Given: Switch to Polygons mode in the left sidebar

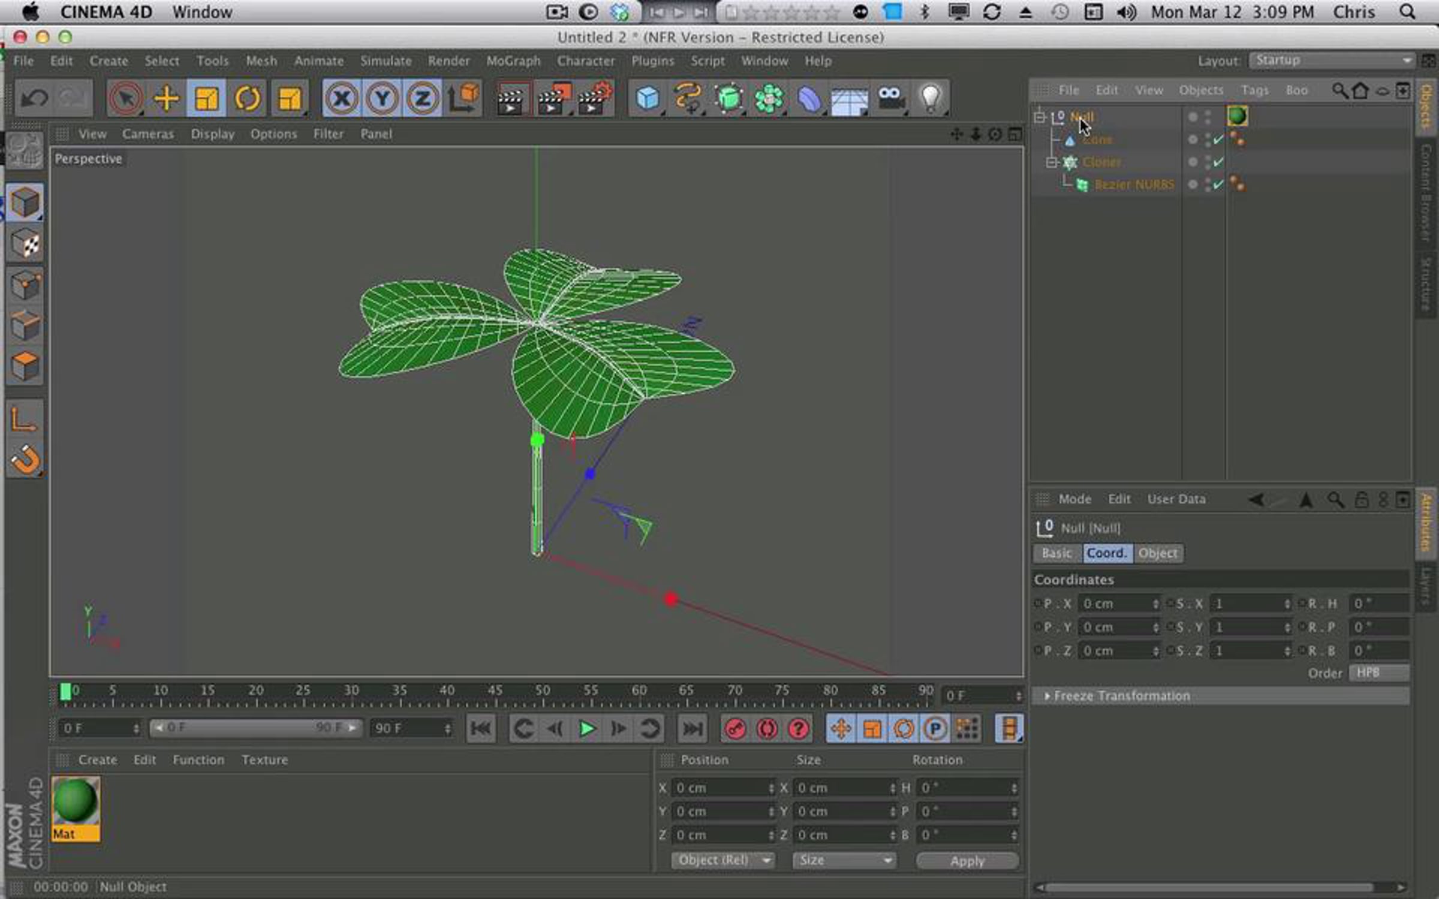Looking at the screenshot, I should (25, 366).
